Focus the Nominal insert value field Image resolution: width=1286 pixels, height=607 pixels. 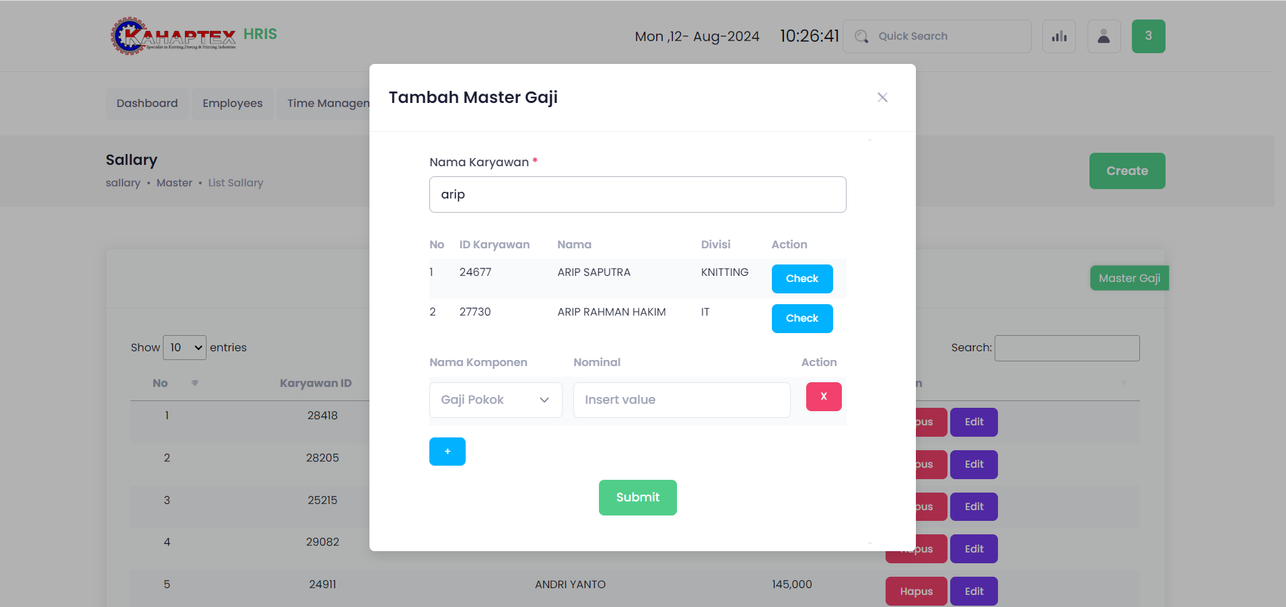coord(681,400)
